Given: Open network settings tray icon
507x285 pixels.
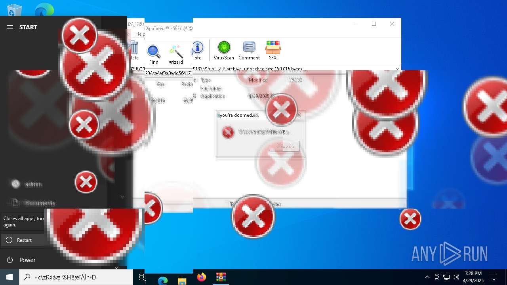Looking at the screenshot, I should pyautogui.click(x=446, y=277).
